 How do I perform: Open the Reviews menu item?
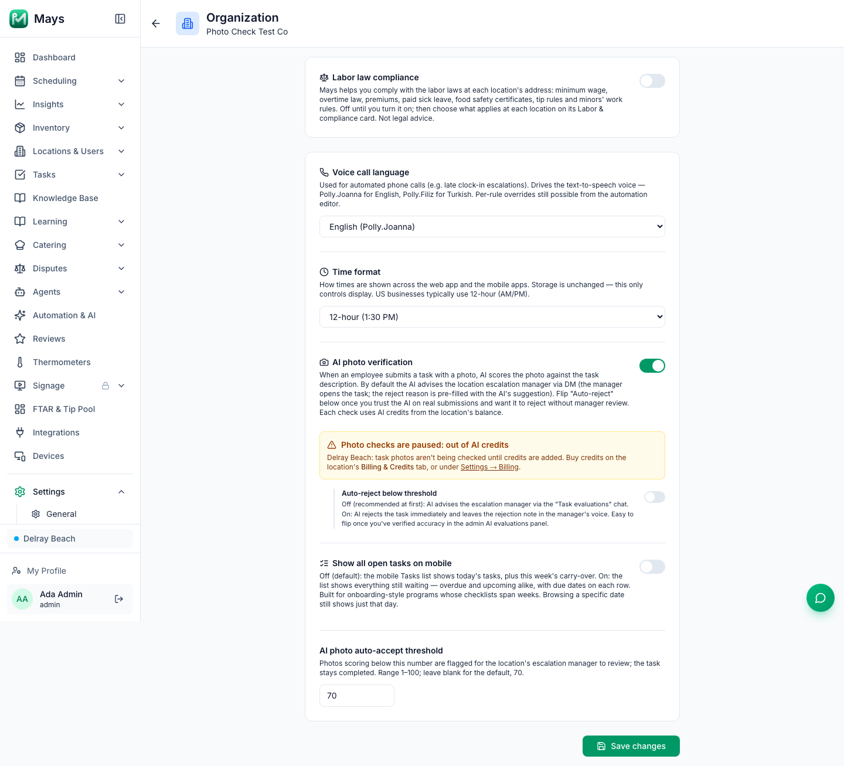pyautogui.click(x=70, y=339)
